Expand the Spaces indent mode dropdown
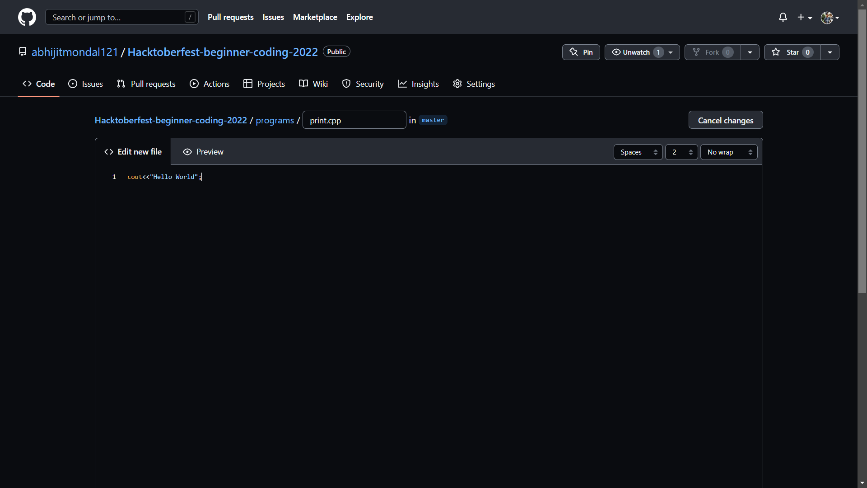 pos(638,152)
